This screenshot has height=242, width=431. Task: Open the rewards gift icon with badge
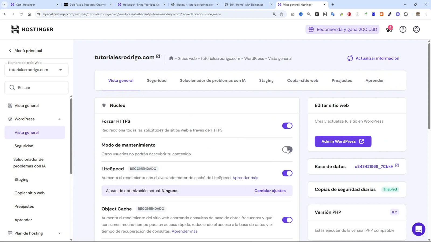[389, 30]
